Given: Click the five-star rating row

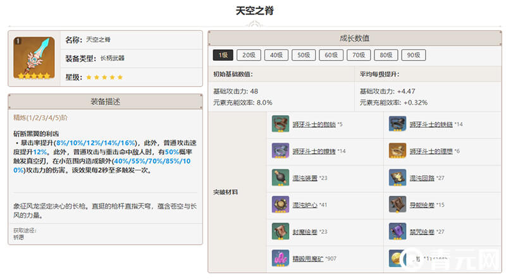Looking at the screenshot, I should (x=104, y=77).
